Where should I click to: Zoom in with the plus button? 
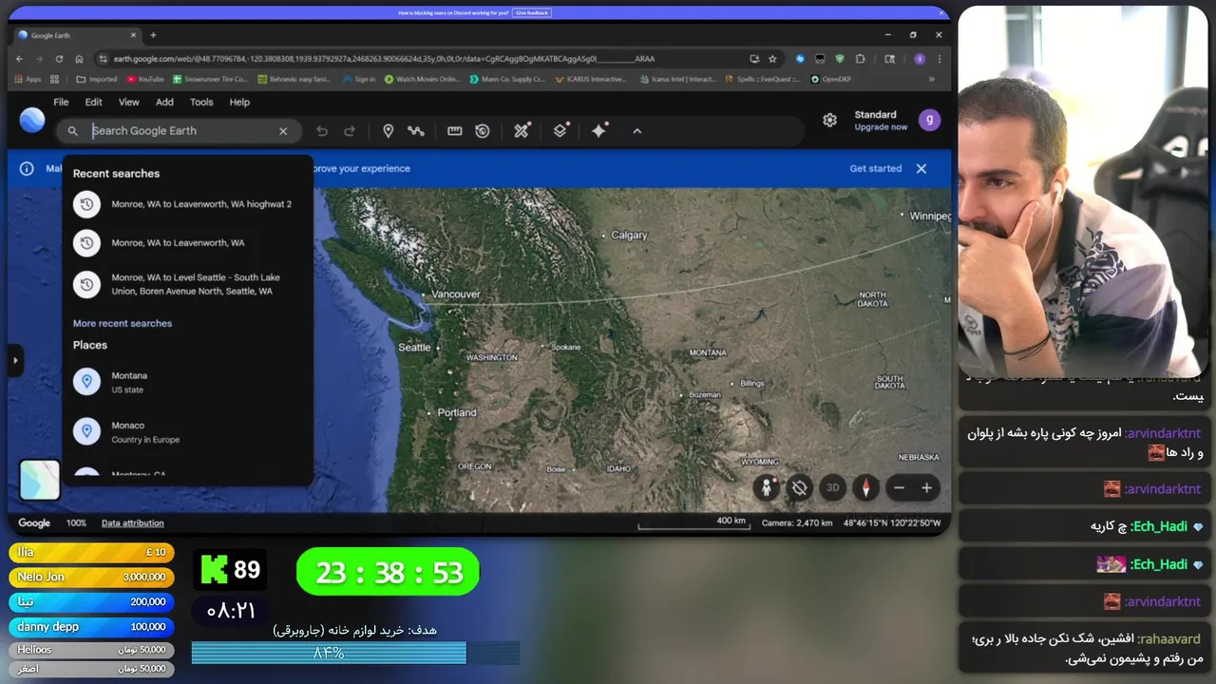(x=926, y=488)
